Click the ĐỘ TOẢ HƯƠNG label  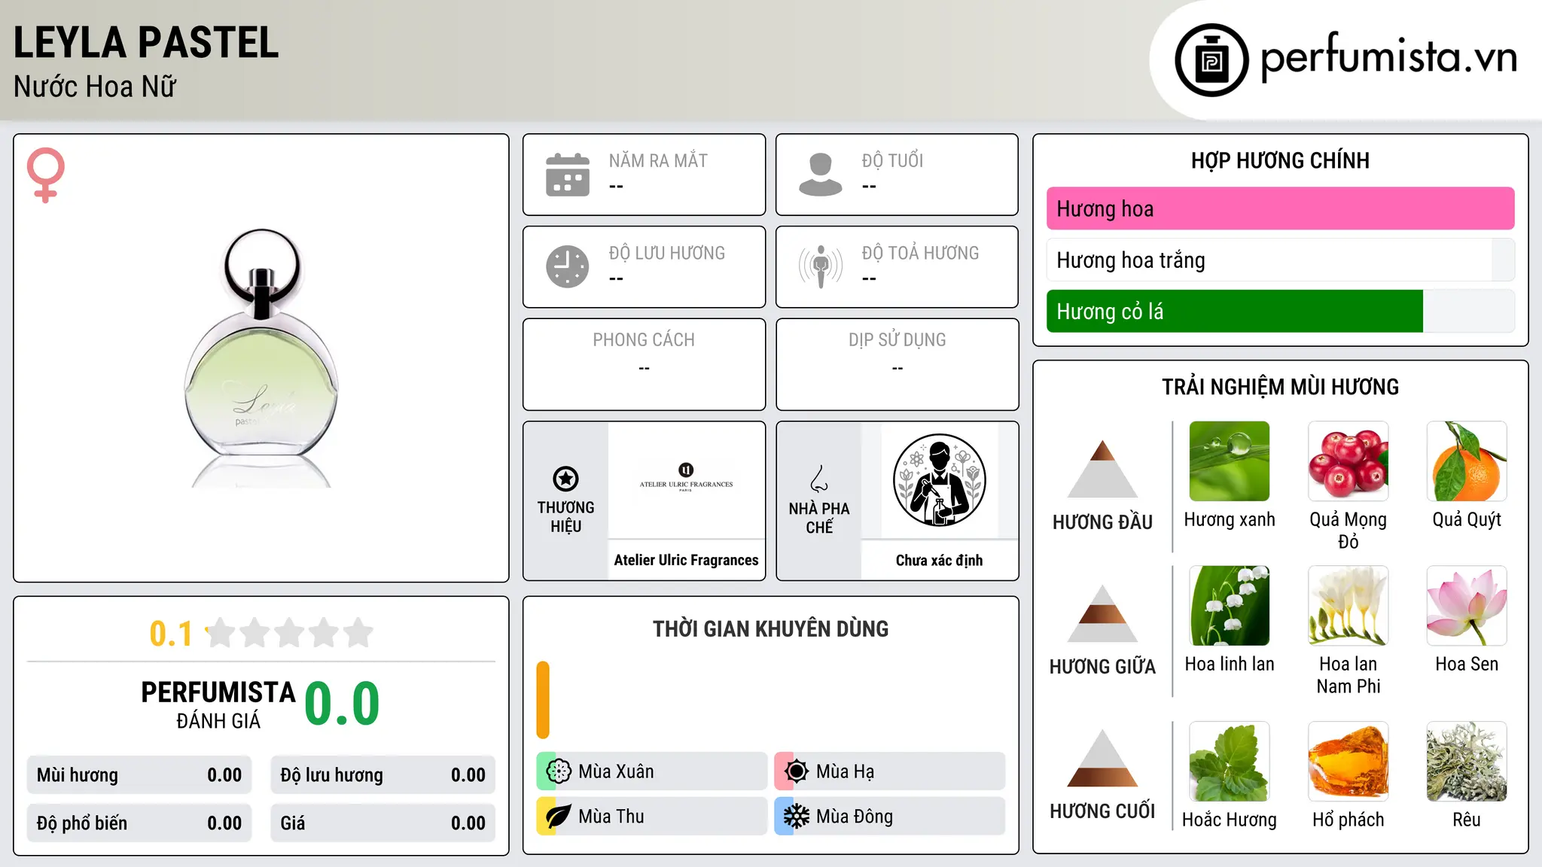(920, 253)
